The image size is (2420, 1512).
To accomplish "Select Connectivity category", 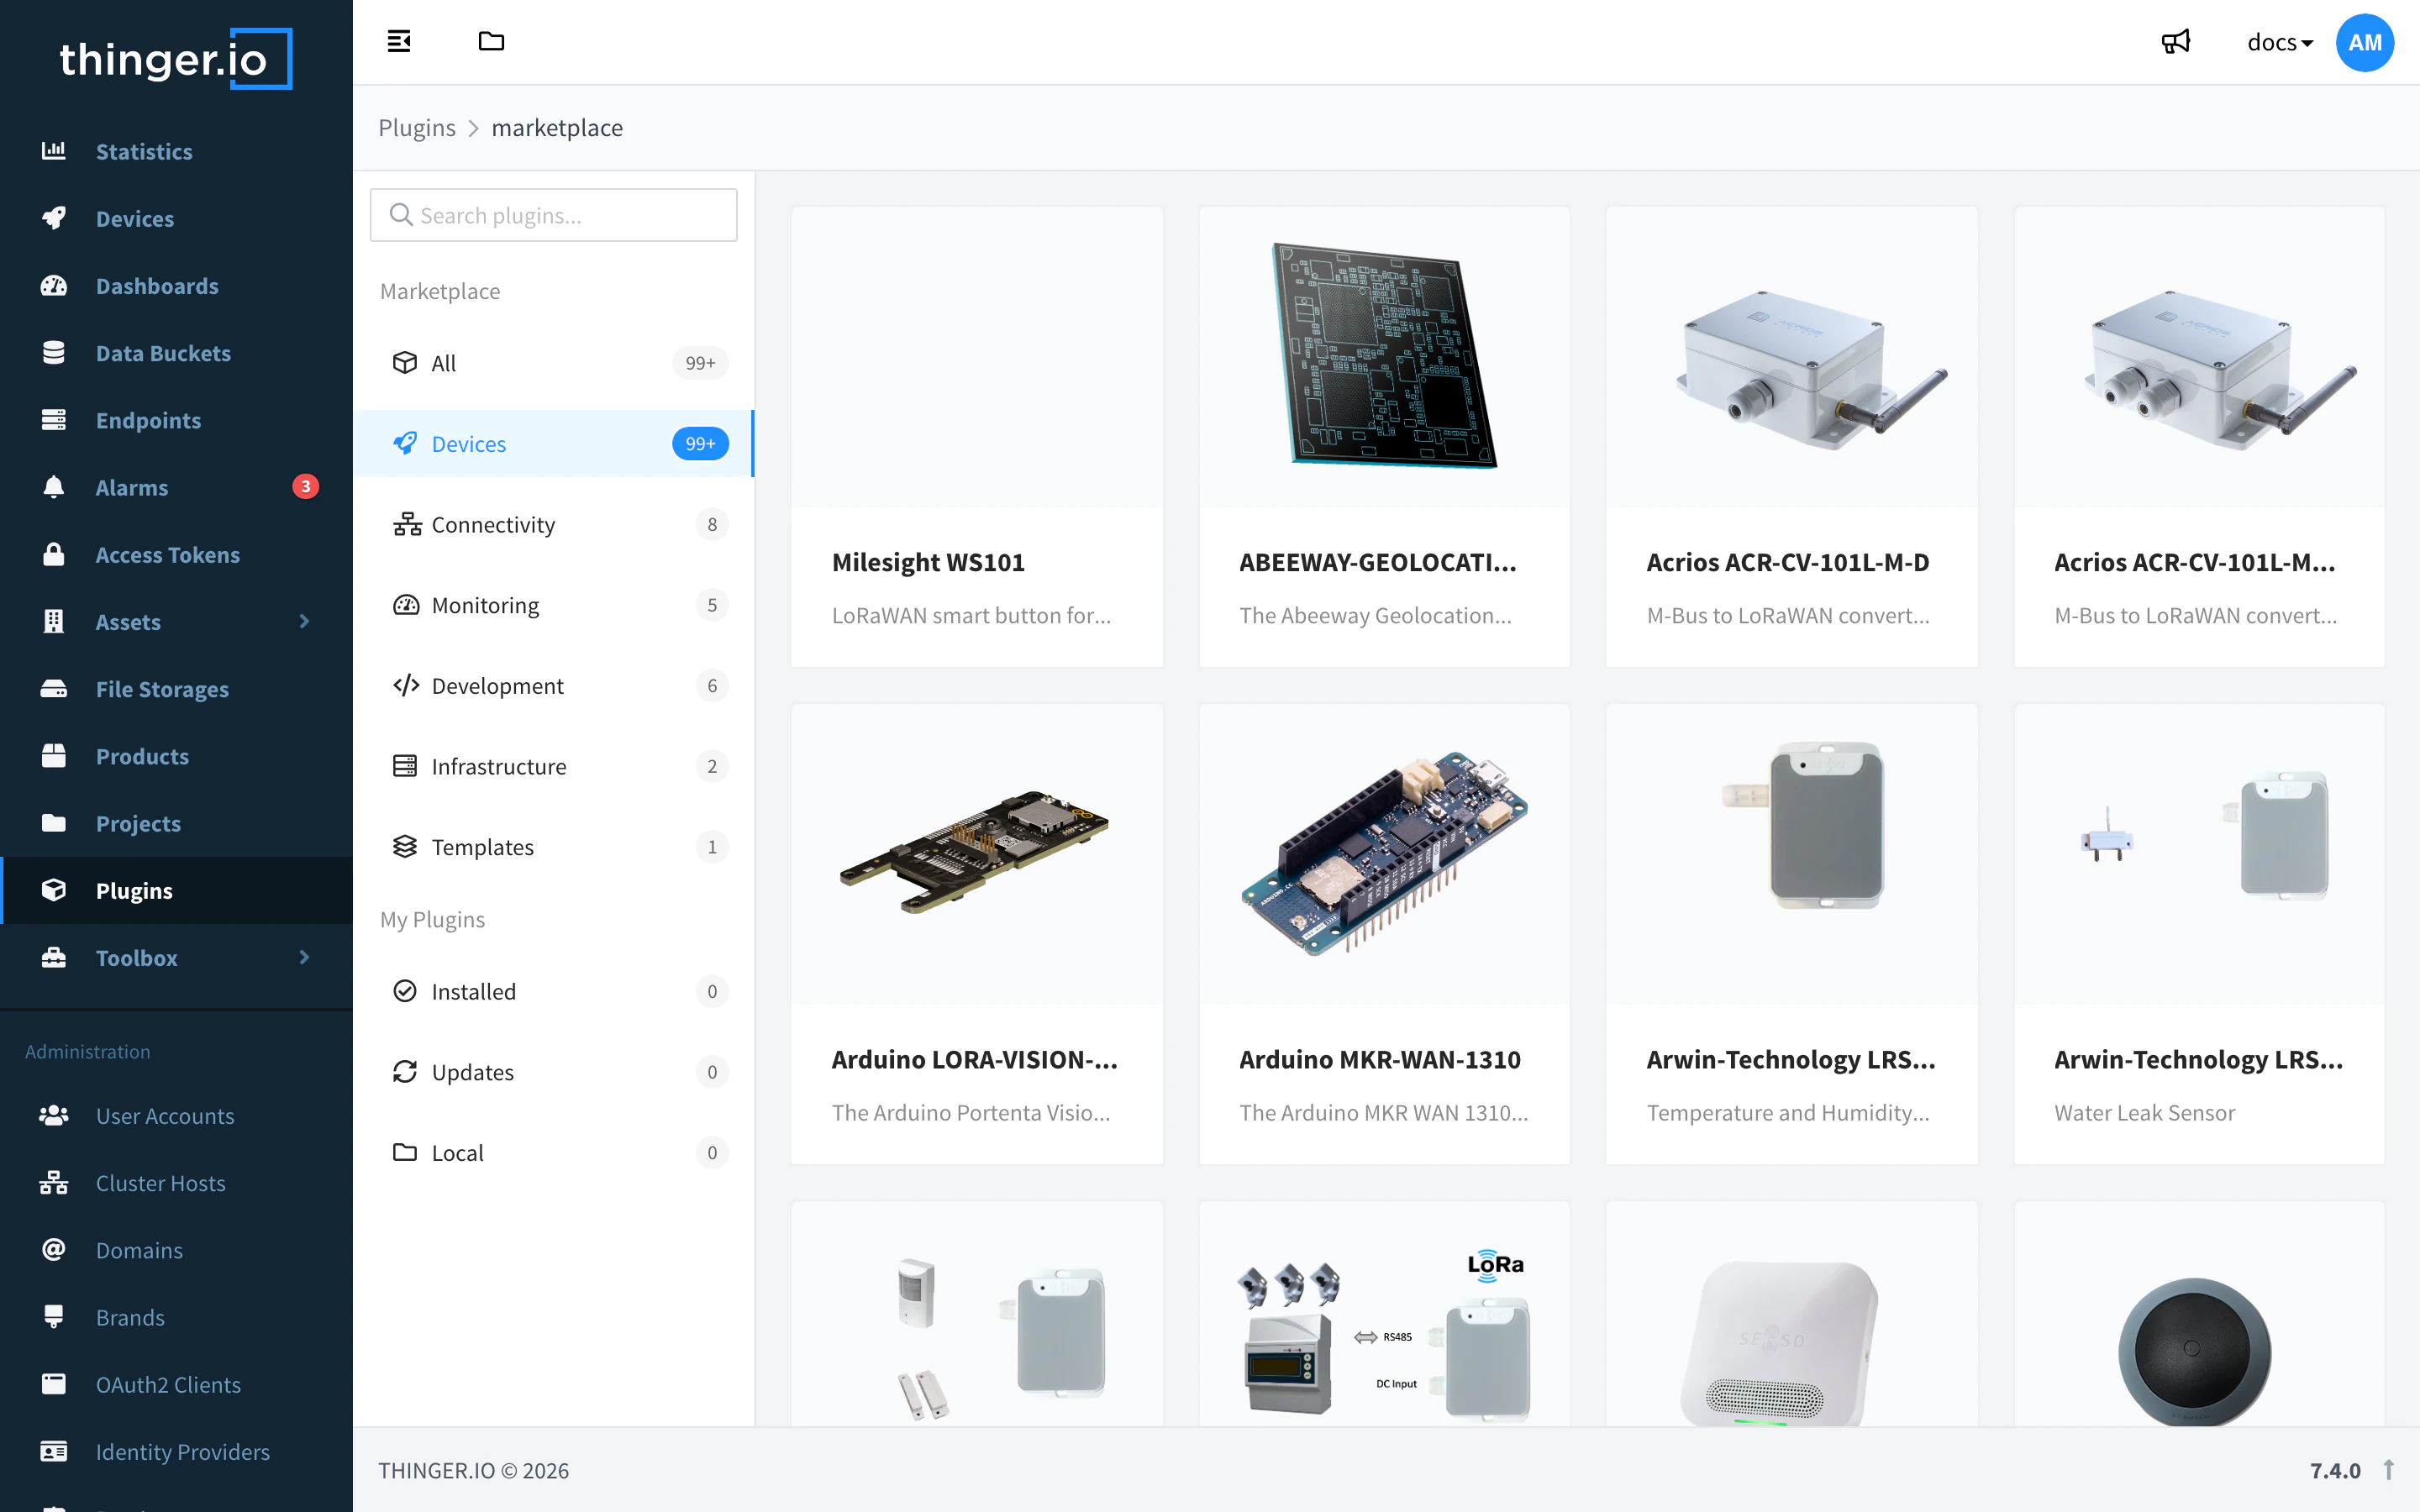I will coord(554,524).
